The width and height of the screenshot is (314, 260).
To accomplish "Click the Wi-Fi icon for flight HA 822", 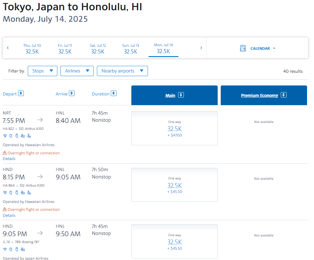I will coord(5,136).
